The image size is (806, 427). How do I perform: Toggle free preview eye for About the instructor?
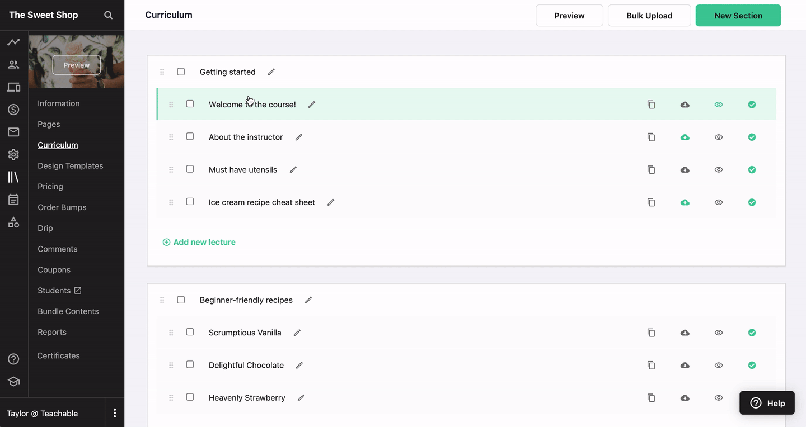pyautogui.click(x=719, y=137)
